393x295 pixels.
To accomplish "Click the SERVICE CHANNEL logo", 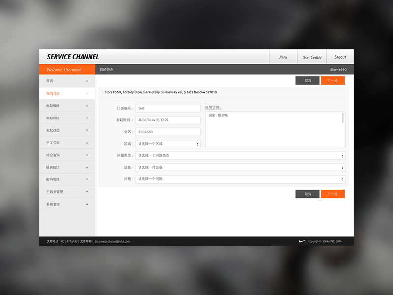I will tap(72, 57).
